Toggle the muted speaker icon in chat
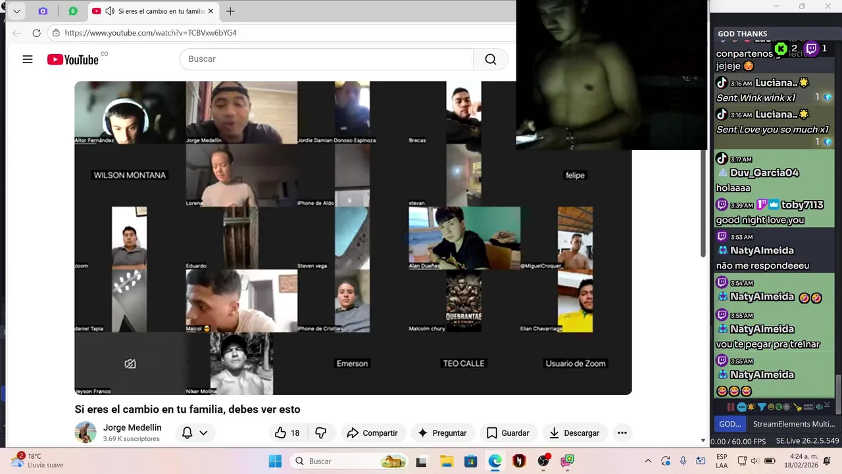842x474 pixels. pyautogui.click(x=820, y=407)
